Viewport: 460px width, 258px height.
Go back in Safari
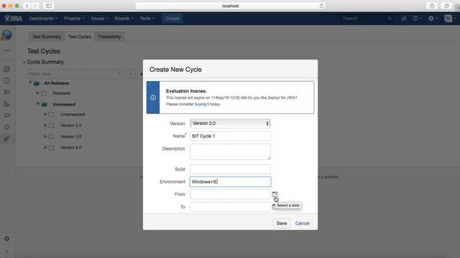point(27,6)
